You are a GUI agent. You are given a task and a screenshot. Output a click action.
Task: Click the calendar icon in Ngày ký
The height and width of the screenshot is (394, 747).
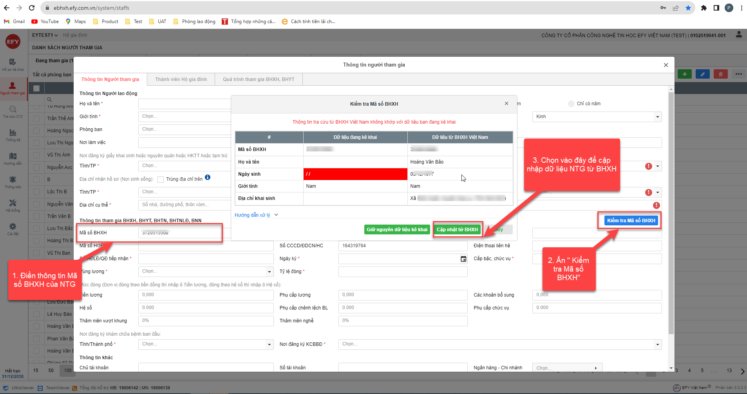click(x=463, y=259)
